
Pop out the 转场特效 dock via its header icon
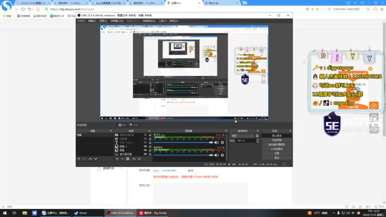(258, 131)
